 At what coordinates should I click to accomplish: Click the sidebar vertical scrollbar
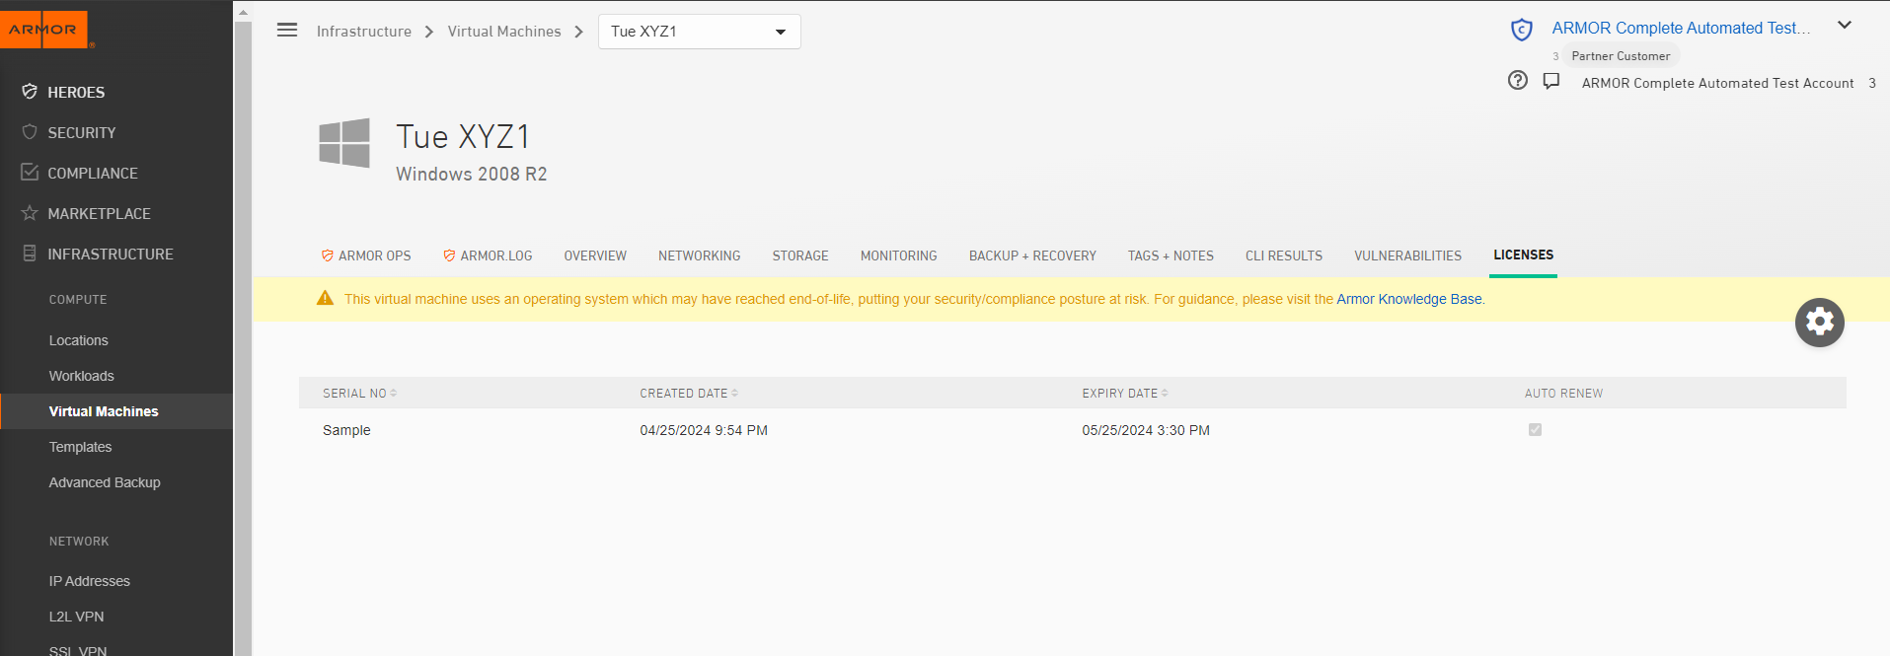[x=243, y=335]
